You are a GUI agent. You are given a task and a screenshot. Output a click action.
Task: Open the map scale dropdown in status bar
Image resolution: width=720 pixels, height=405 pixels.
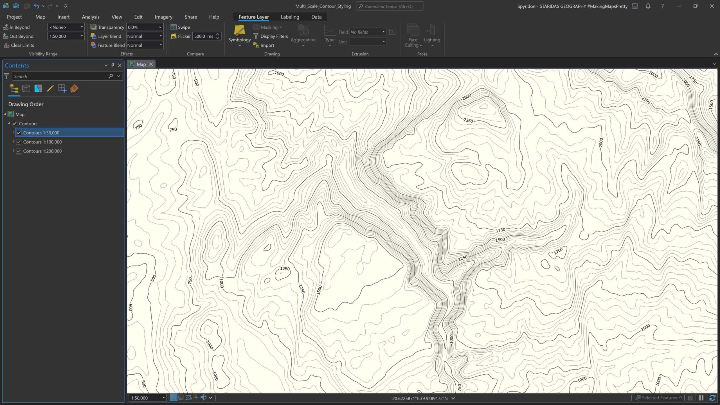tap(163, 398)
